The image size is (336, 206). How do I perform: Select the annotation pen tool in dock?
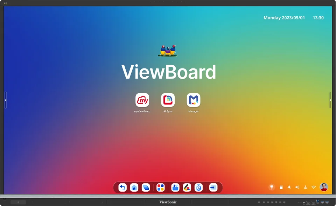pos(187,187)
